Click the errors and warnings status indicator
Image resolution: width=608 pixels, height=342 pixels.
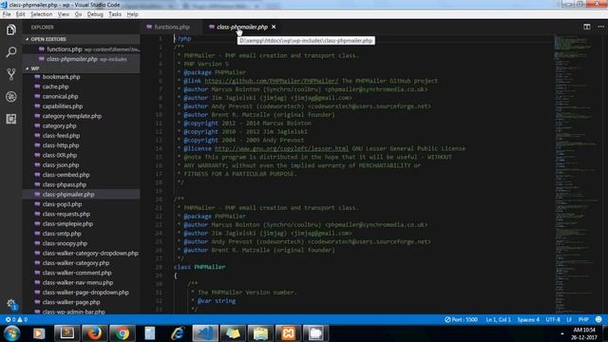pyautogui.click(x=16, y=319)
